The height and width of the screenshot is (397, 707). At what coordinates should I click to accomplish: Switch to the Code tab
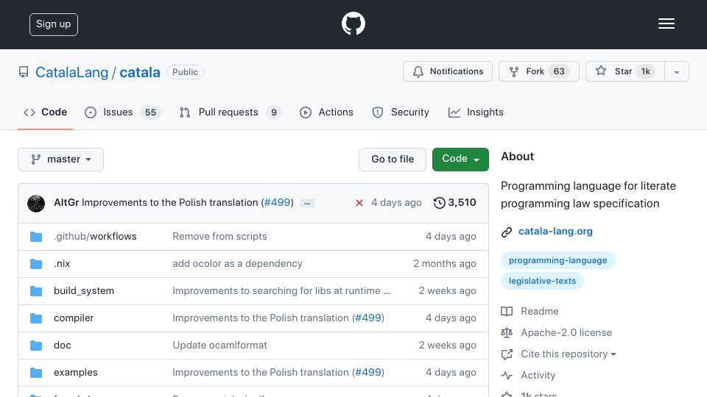coord(46,112)
